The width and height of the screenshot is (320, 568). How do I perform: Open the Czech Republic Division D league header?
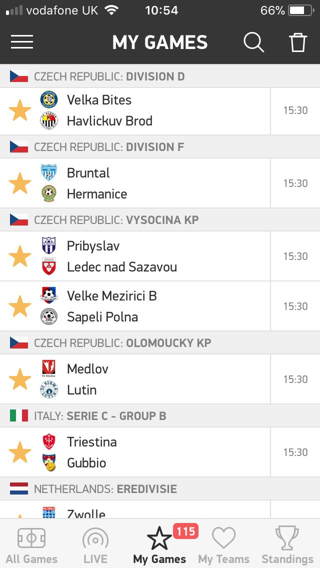[x=160, y=76]
